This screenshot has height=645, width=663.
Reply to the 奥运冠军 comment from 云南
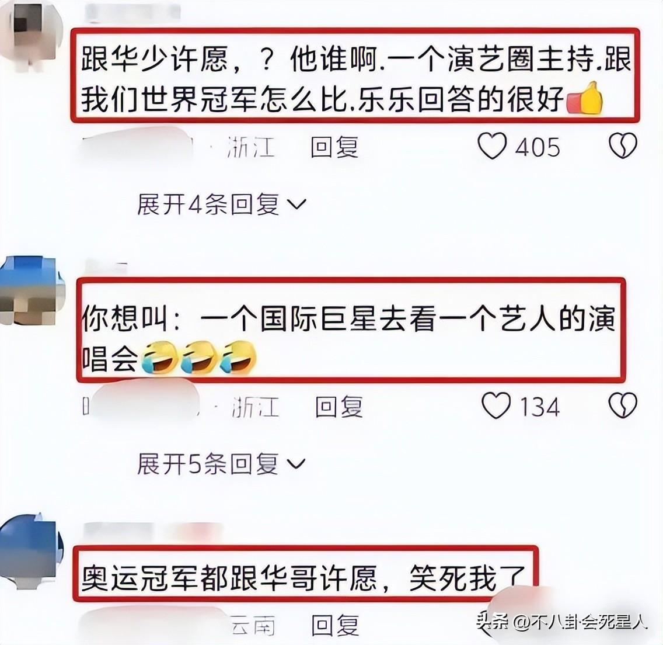coord(335,626)
